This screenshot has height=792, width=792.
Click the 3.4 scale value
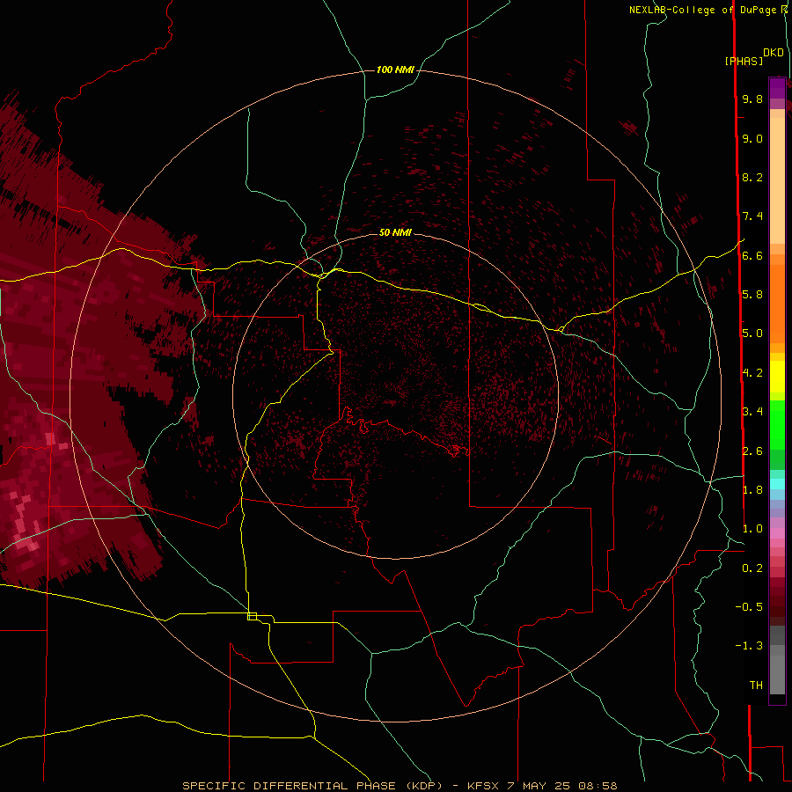[752, 412]
